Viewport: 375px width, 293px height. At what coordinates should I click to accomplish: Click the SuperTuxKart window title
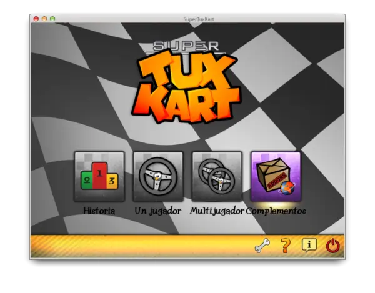pyautogui.click(x=199, y=19)
